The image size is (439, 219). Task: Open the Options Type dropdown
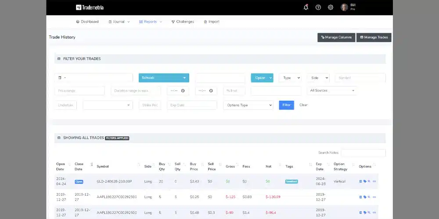coord(248,105)
